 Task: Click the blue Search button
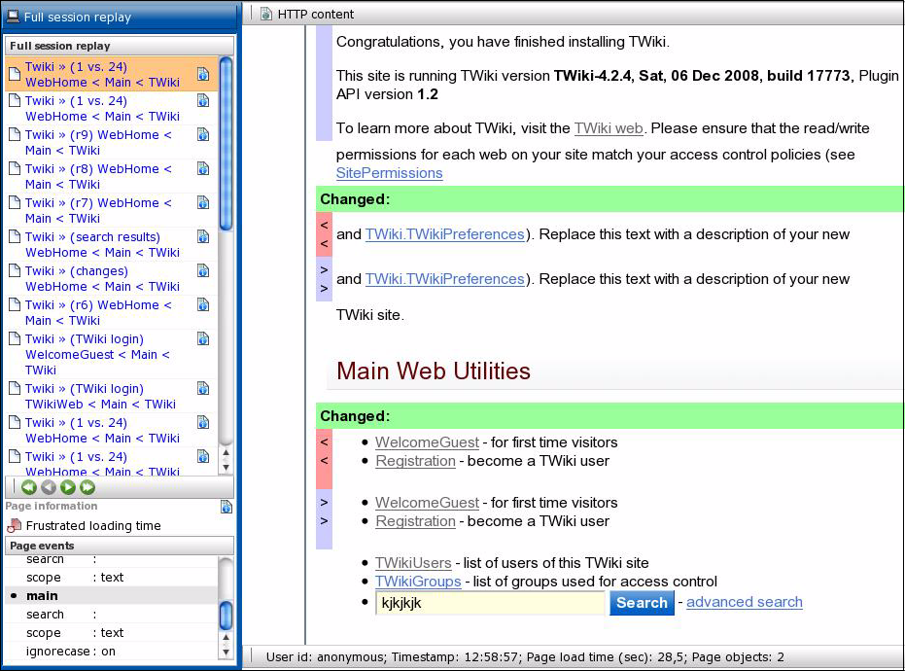642,603
